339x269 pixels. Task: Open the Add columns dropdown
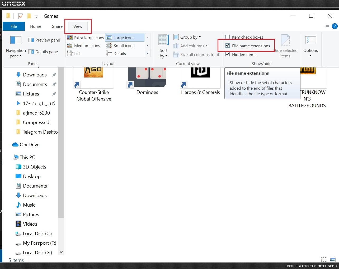tap(190, 46)
